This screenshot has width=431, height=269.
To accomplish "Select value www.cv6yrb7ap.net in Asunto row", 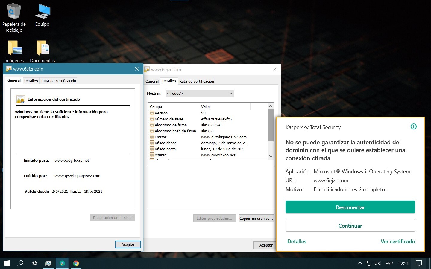I will pyautogui.click(x=218, y=155).
